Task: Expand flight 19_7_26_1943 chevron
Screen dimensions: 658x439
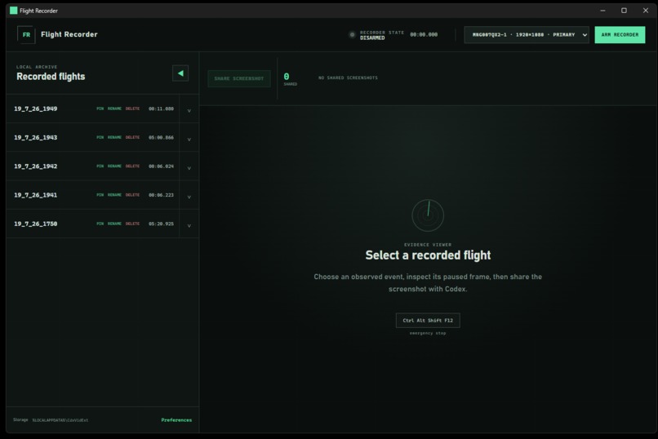Action: point(189,140)
